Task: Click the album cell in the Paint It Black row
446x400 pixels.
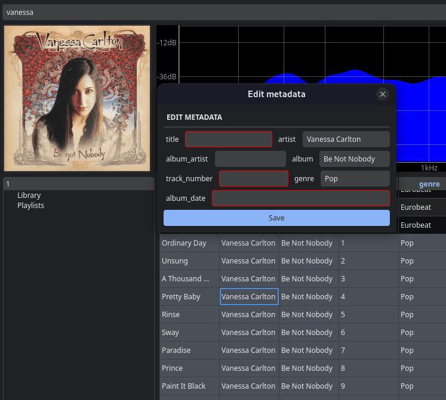Action: tap(309, 386)
